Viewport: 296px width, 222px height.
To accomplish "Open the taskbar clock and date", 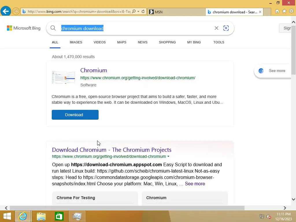I will pos(284,216).
